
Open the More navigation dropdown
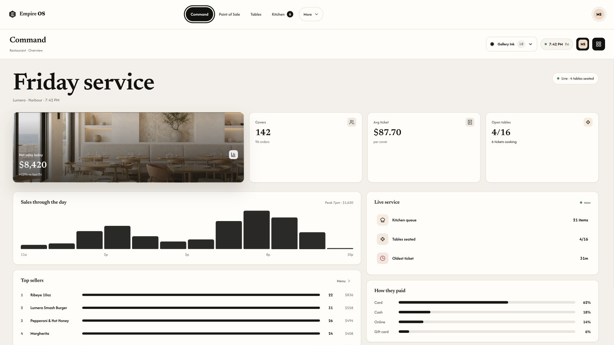point(311,14)
